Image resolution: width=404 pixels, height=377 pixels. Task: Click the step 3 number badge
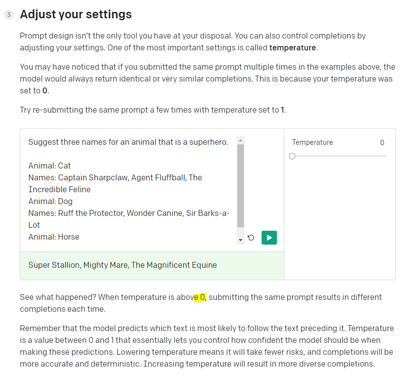pos(9,15)
